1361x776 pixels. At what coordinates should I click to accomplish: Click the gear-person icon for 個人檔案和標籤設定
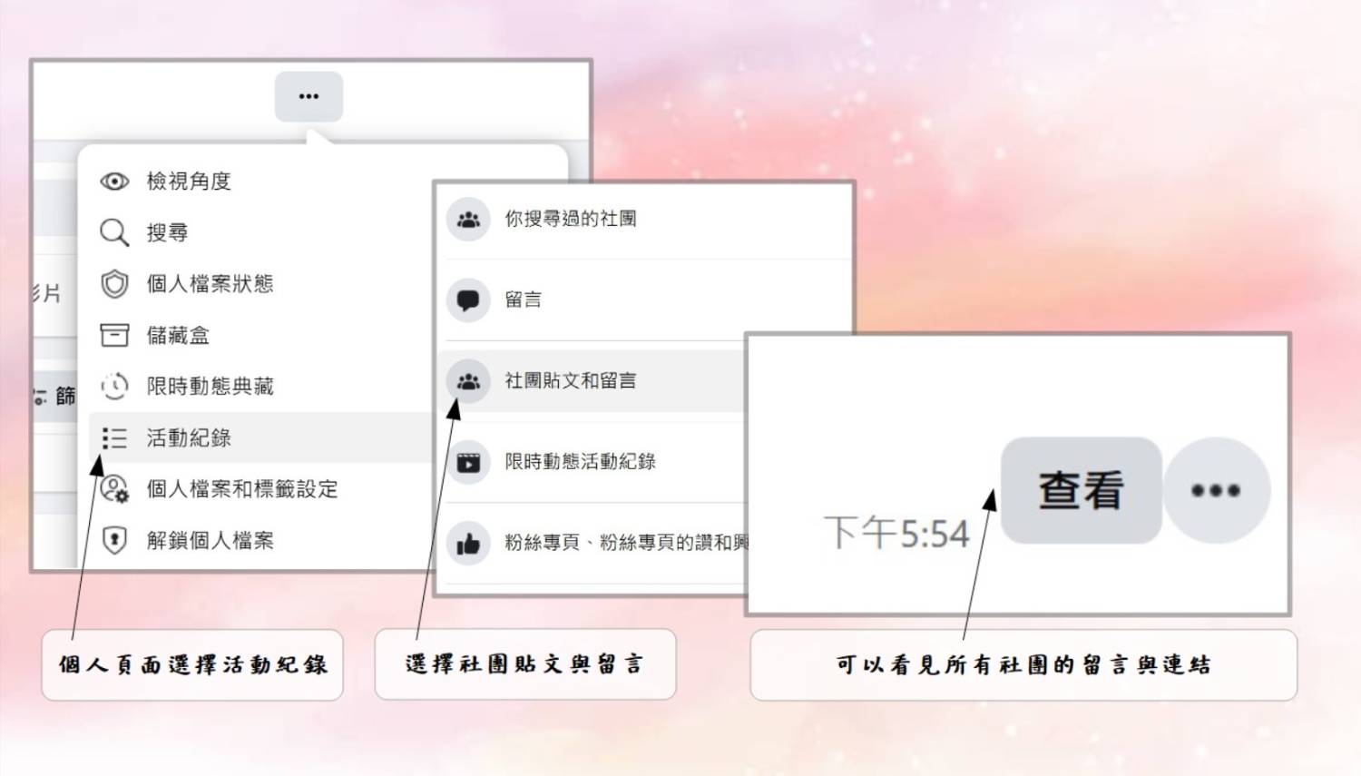click(x=114, y=489)
